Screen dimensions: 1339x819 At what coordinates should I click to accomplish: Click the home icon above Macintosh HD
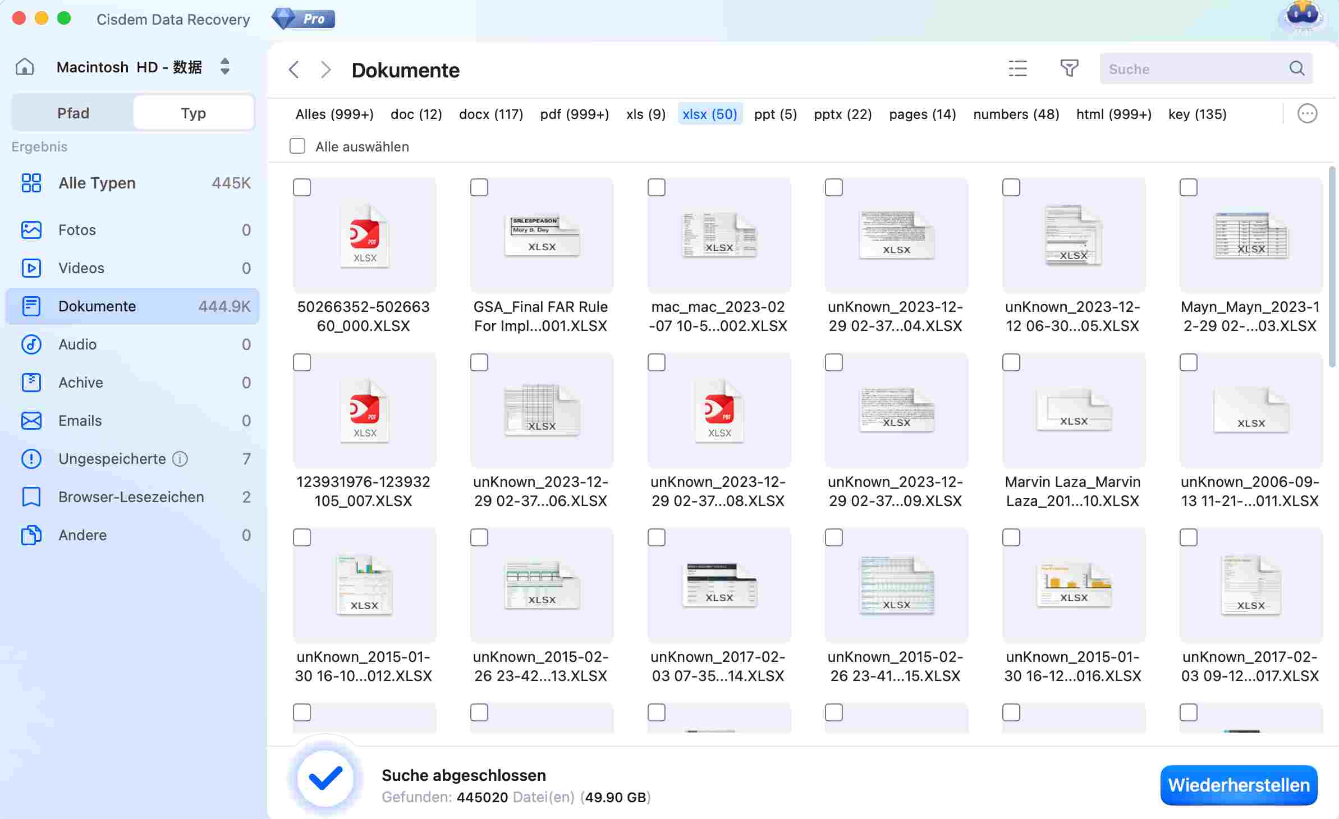click(25, 66)
